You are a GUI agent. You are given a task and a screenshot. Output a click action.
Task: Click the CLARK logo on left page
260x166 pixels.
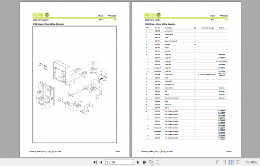click(38, 15)
